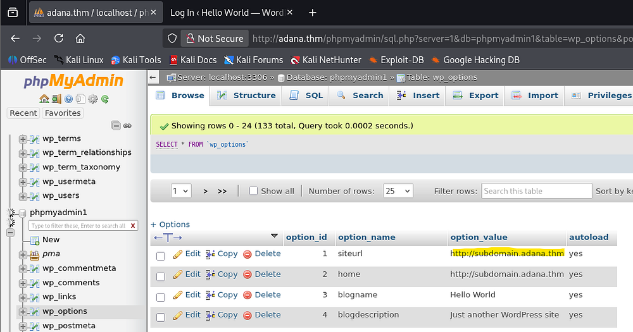Switch to the Structure tab

coord(246,95)
